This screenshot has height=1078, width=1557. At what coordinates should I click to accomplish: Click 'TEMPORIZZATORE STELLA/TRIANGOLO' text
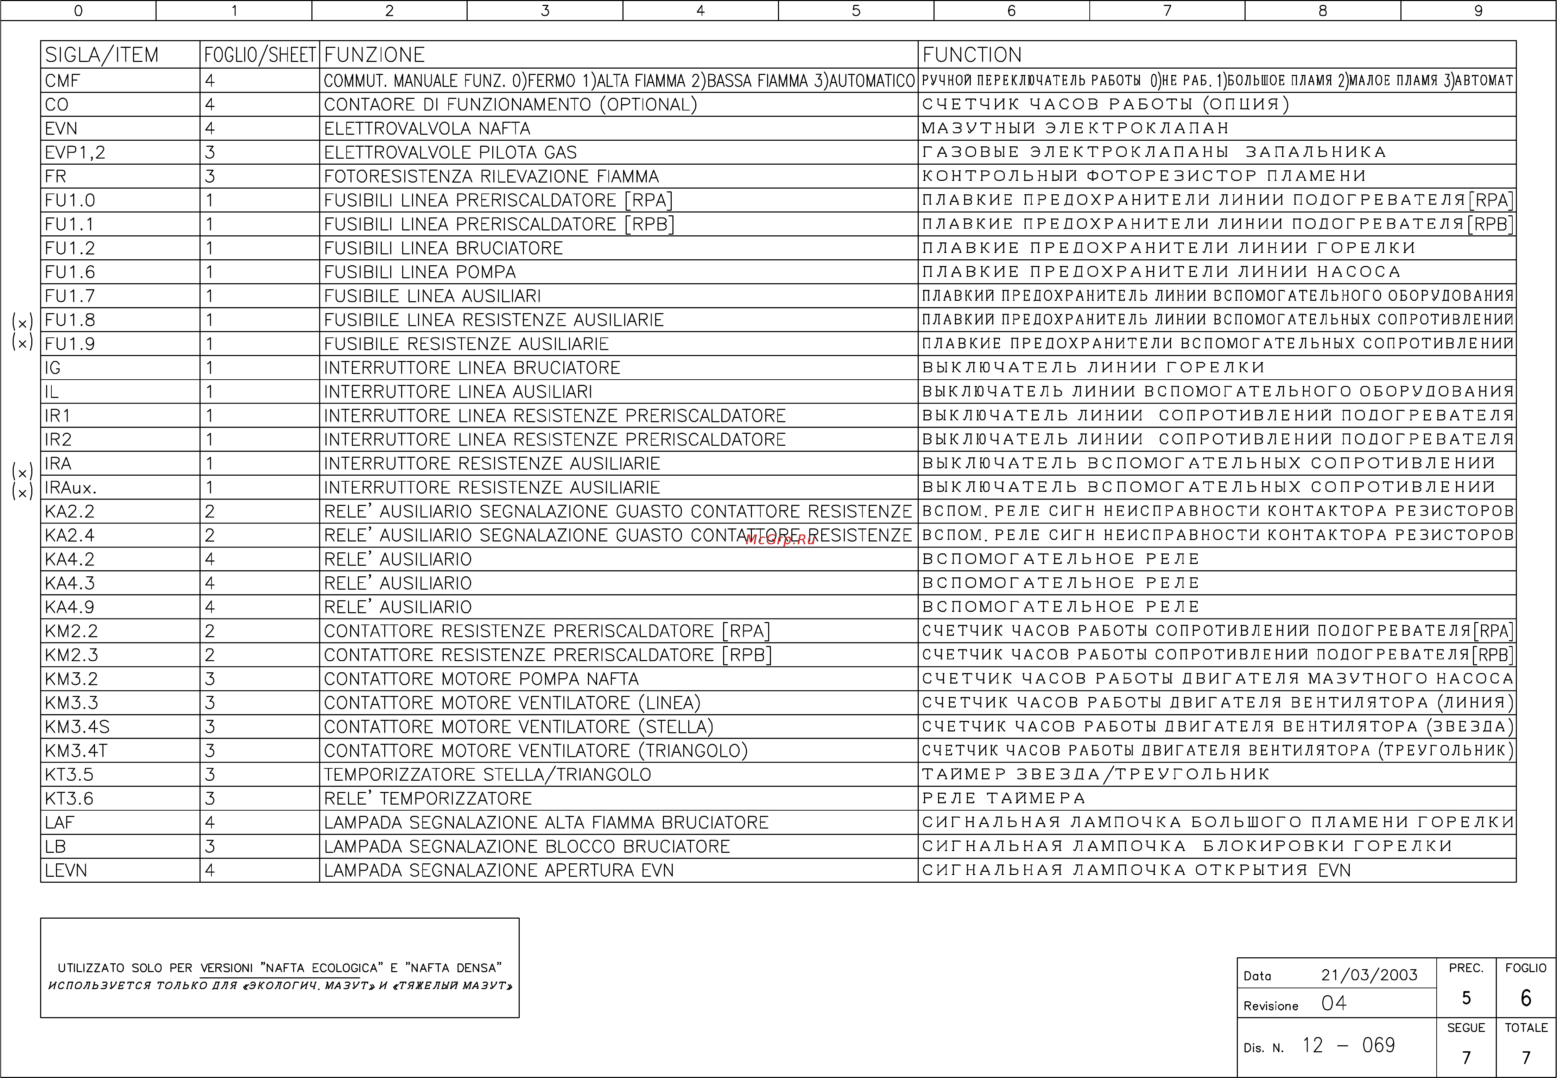point(487,775)
